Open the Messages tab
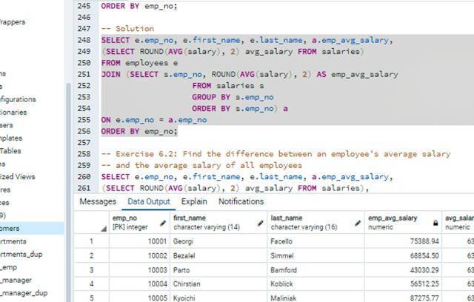Screen dimensions: 474x302 pos(98,201)
